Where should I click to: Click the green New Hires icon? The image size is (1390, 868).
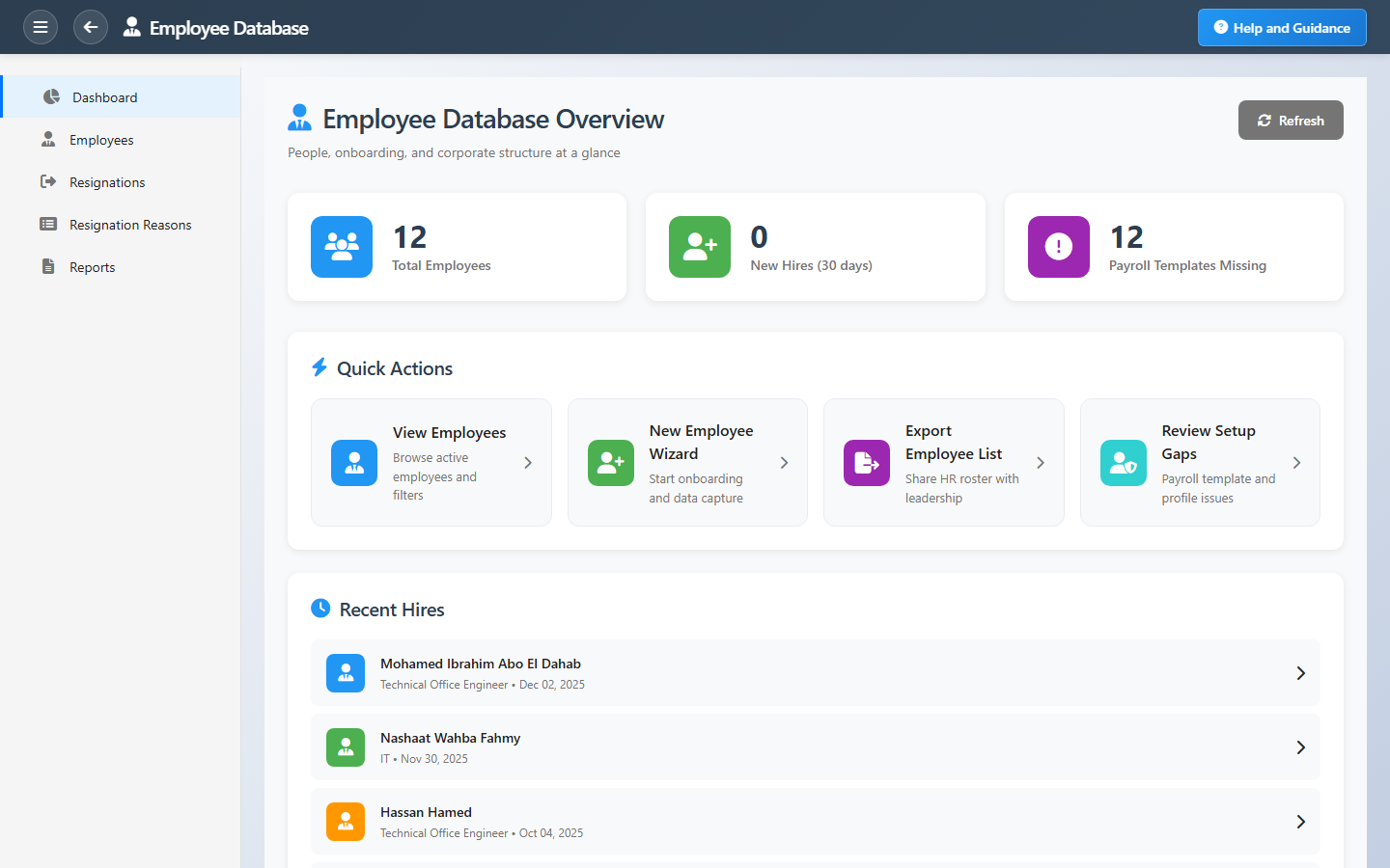click(x=700, y=247)
